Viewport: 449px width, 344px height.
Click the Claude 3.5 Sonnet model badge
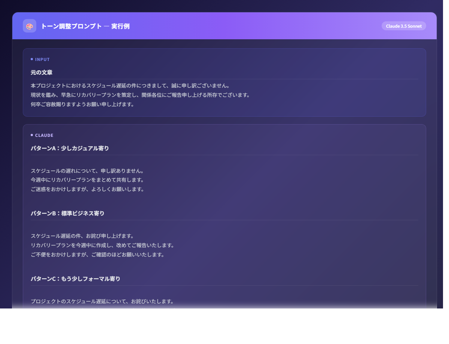[x=404, y=26]
